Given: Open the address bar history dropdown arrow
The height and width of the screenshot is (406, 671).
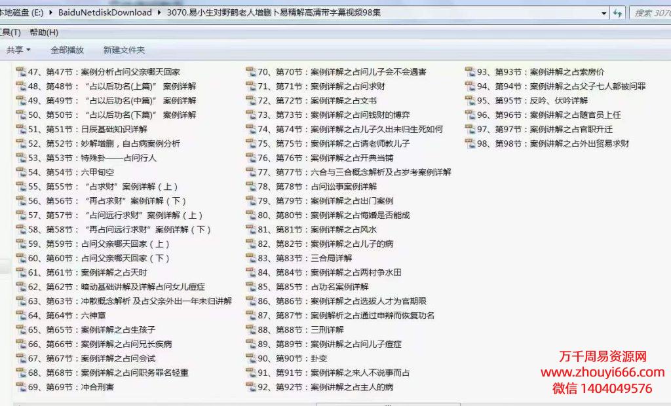Looking at the screenshot, I should coord(603,13).
